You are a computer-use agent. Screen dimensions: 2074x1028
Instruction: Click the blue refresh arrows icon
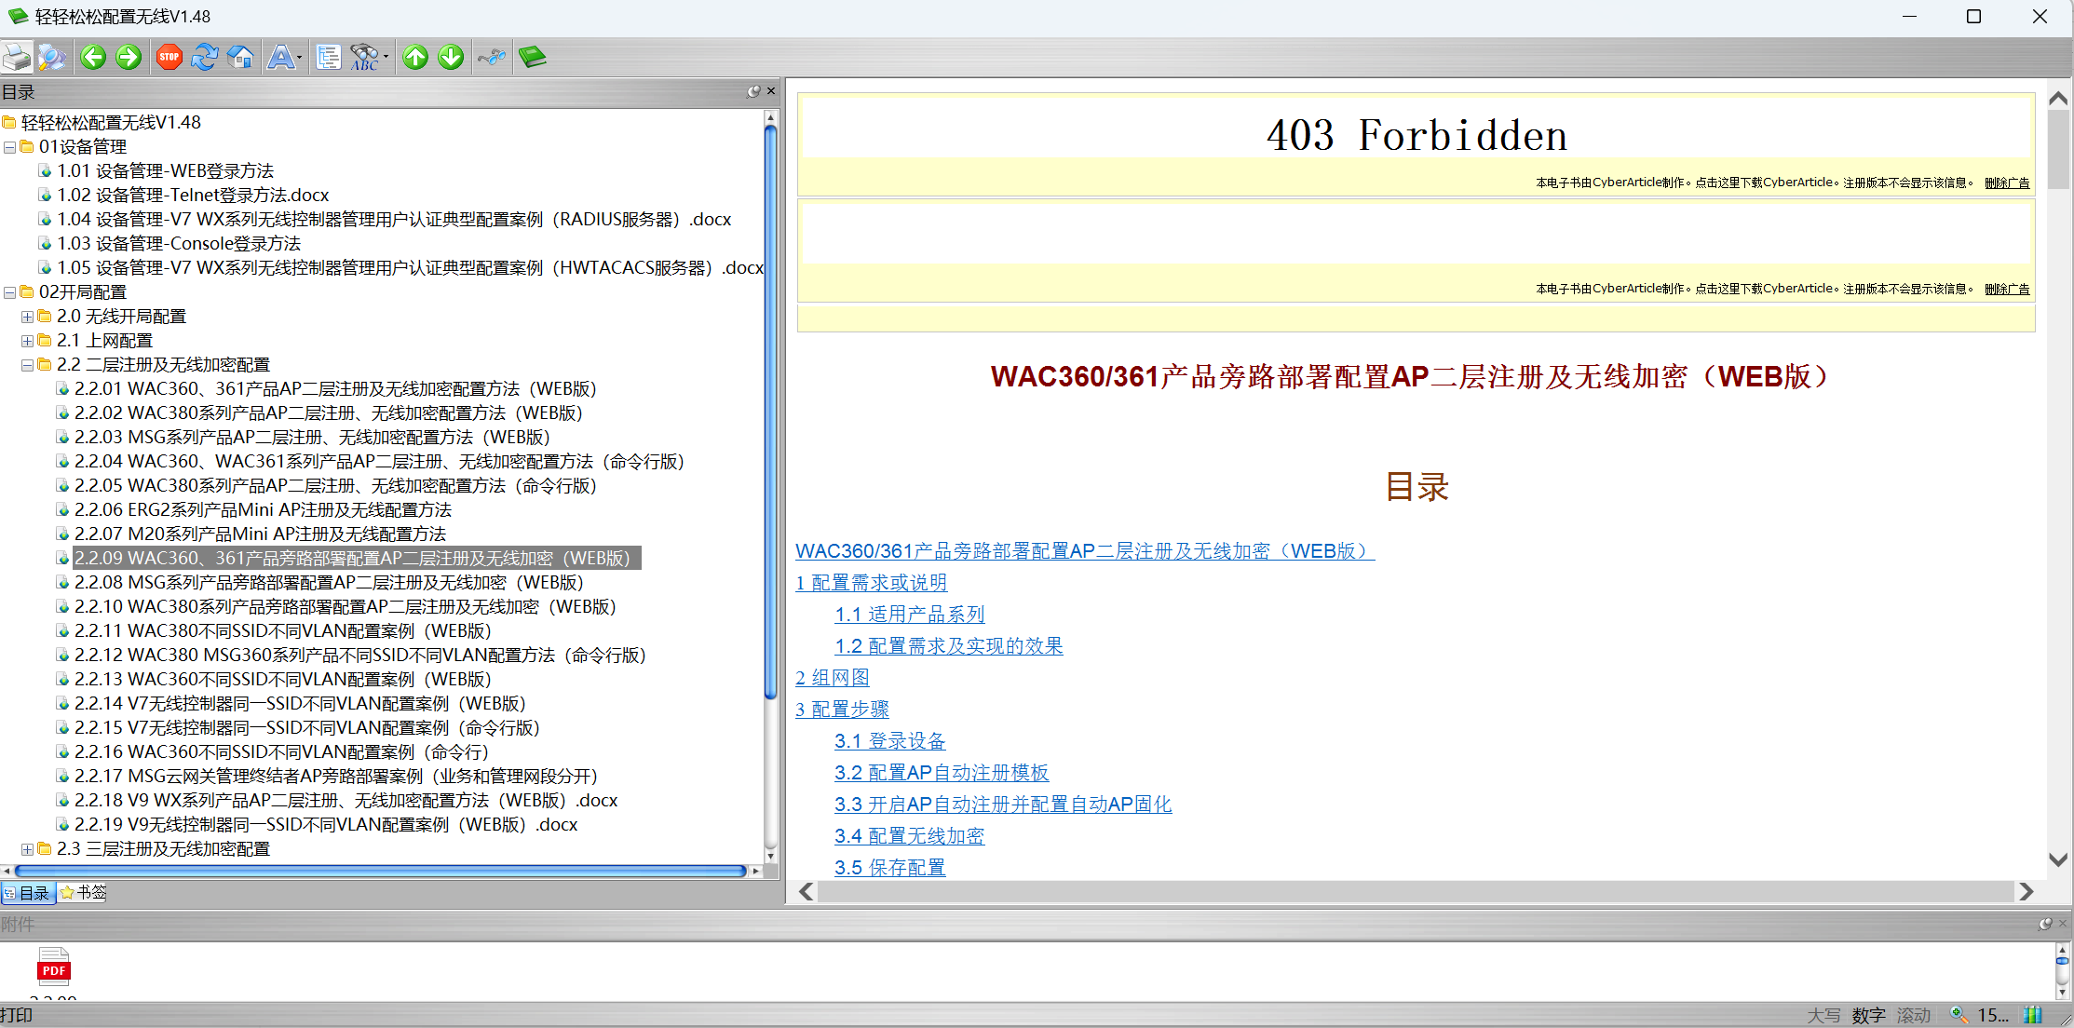[204, 58]
